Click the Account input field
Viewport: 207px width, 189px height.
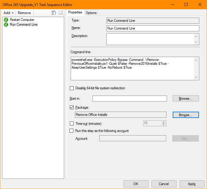click(x=133, y=138)
